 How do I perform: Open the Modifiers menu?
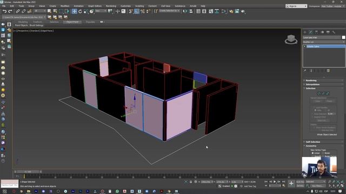tap(65, 6)
